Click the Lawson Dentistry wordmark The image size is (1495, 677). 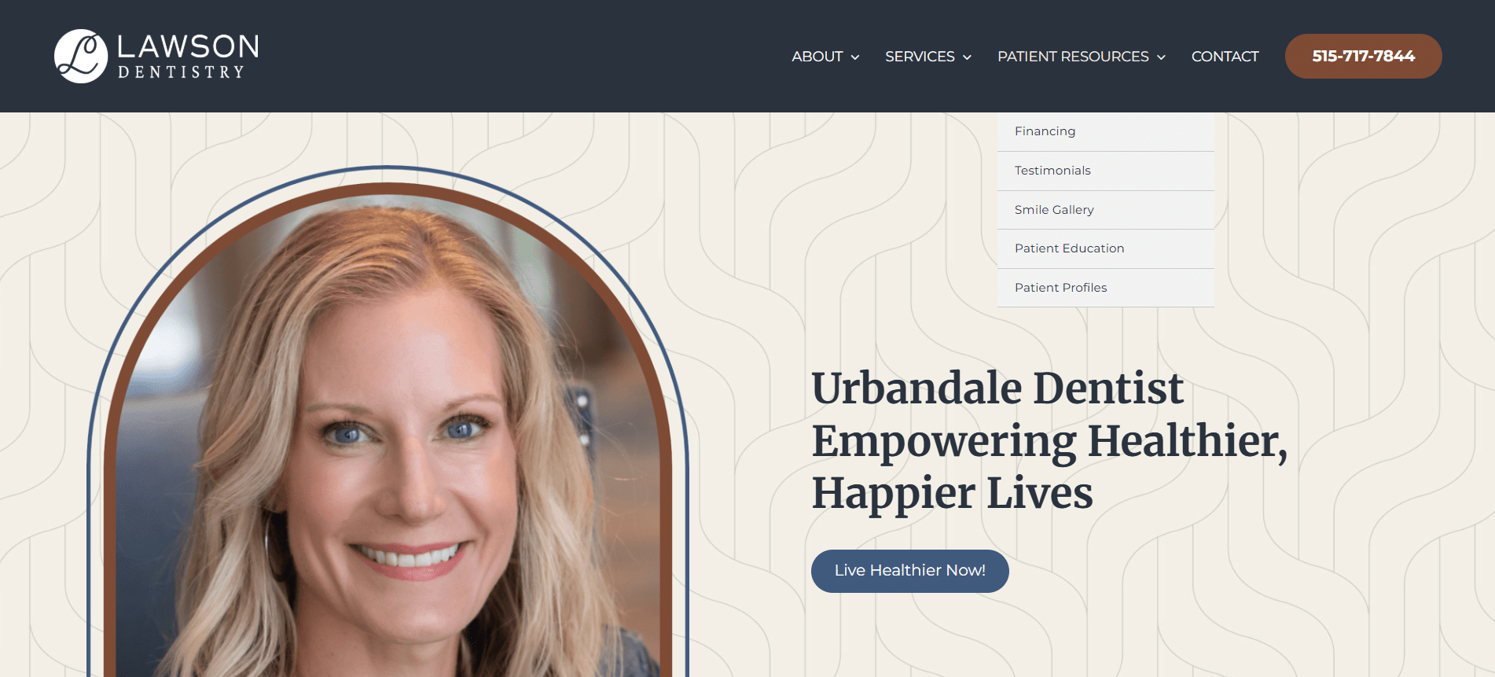coord(188,56)
